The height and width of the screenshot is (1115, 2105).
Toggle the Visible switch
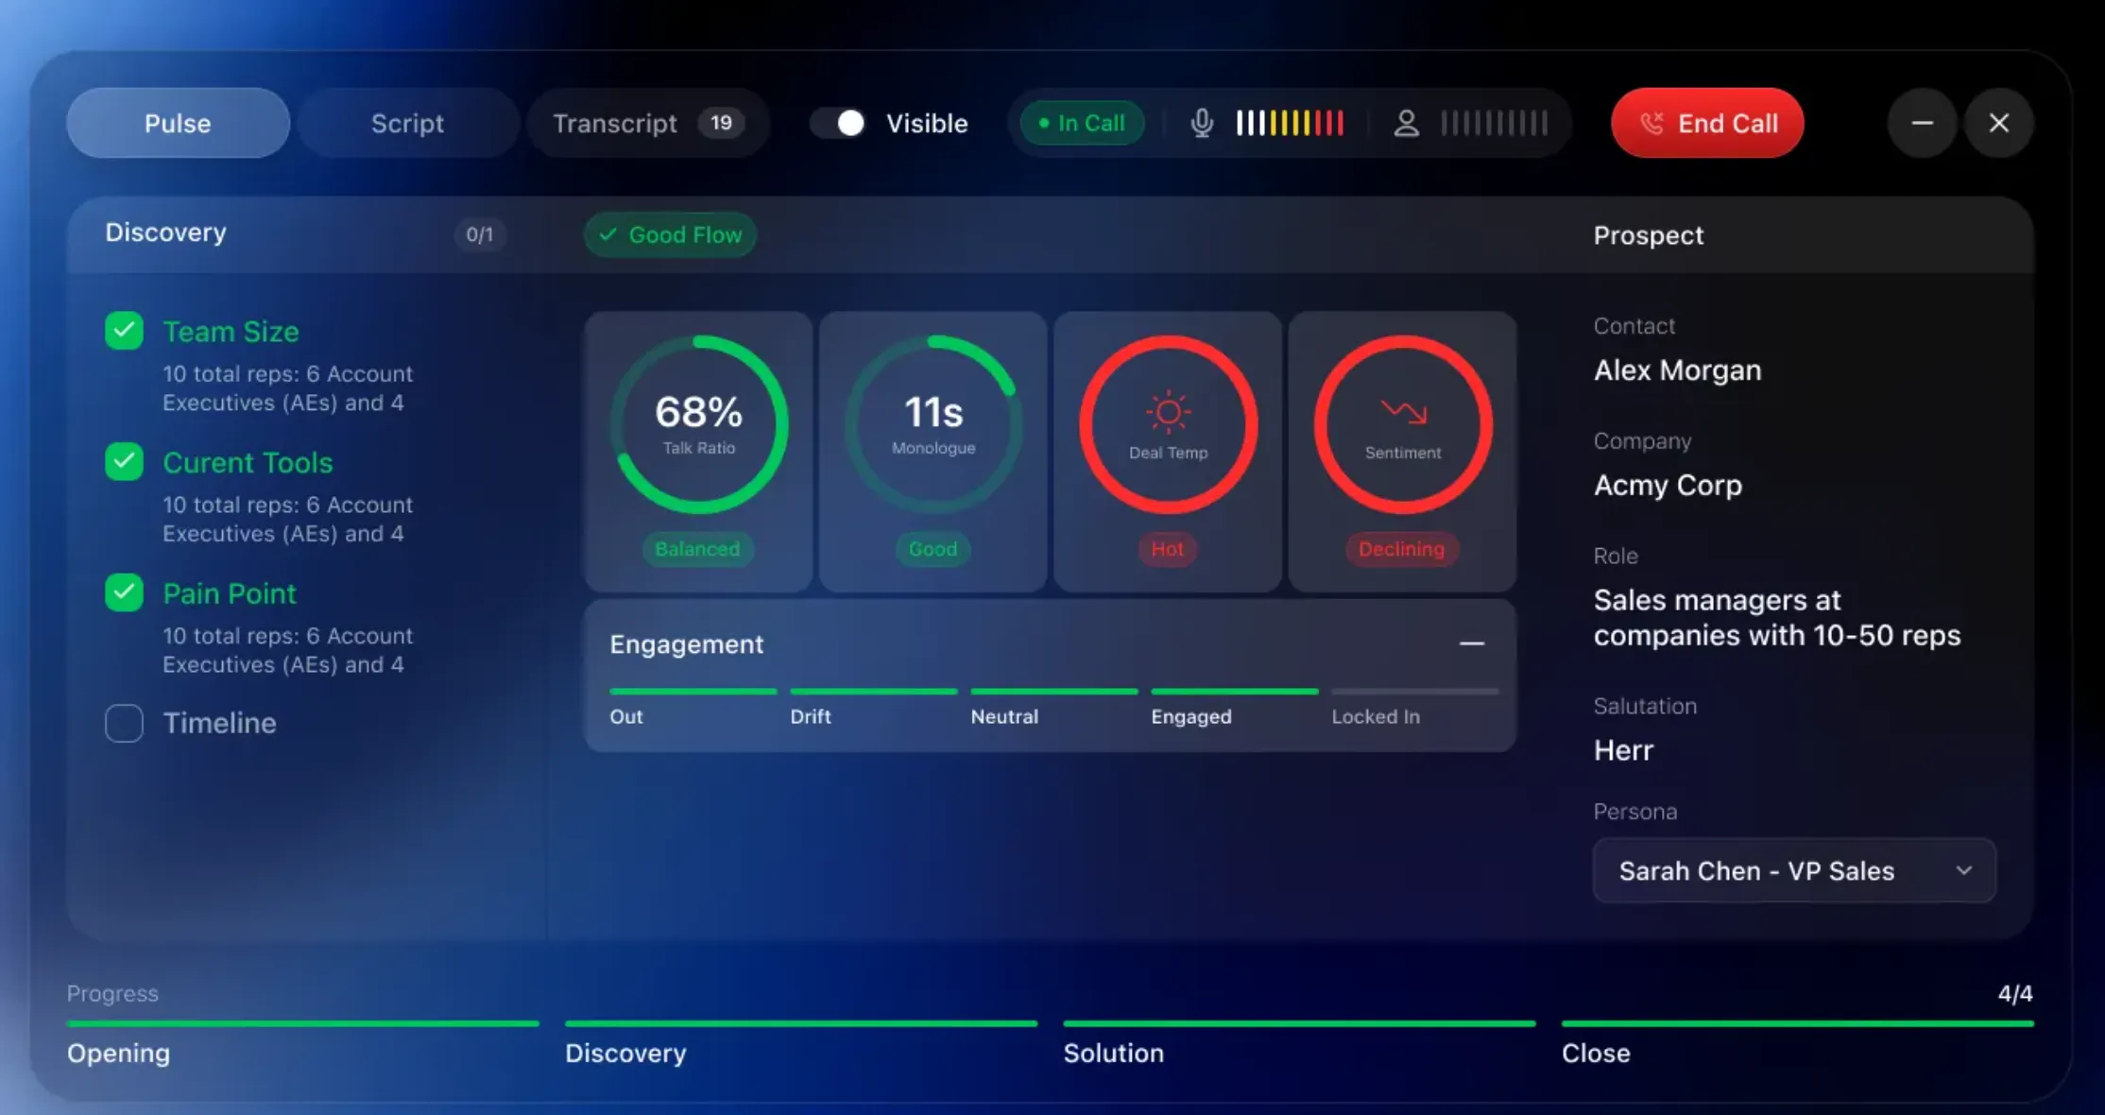(x=838, y=123)
